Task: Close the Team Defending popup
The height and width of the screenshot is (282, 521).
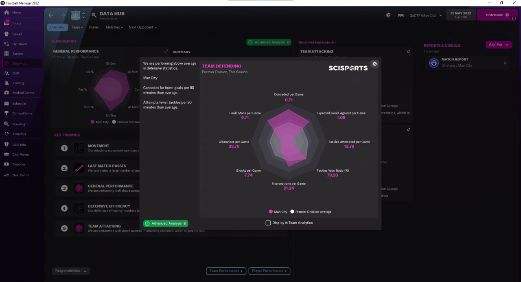Action: [375, 63]
